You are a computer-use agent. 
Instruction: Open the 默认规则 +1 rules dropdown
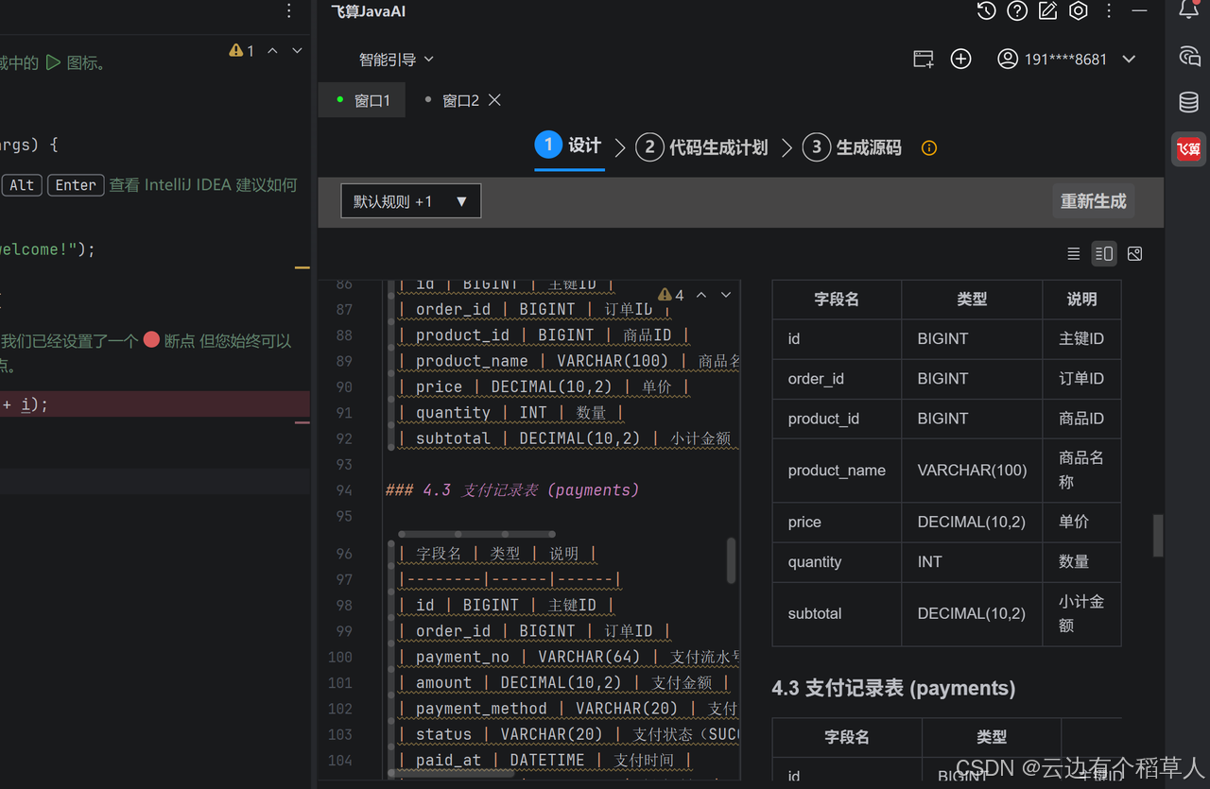pos(411,201)
